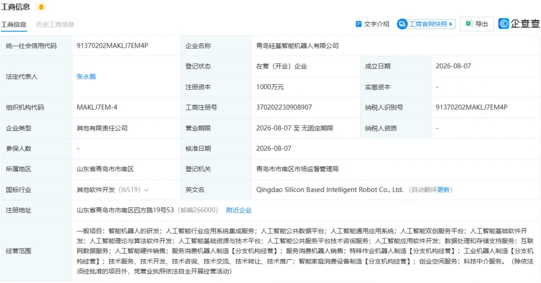Switch to the 工商信息 tab
The height and width of the screenshot is (283, 541).
click(x=14, y=25)
